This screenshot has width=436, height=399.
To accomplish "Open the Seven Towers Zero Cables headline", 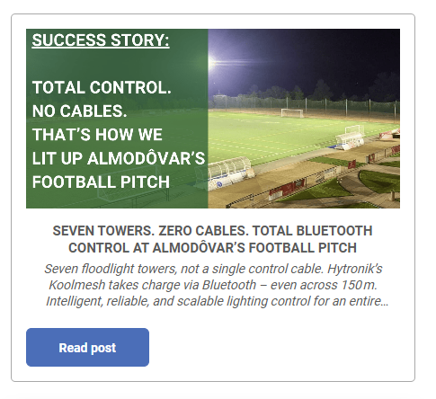I will click(x=212, y=239).
